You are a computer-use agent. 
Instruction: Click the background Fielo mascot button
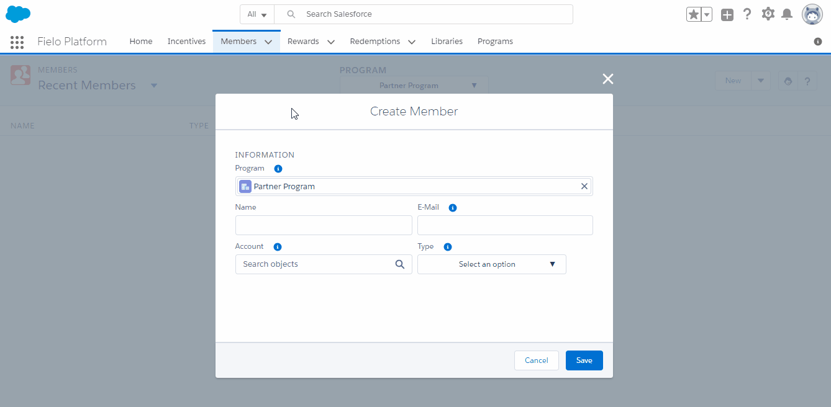tap(788, 81)
